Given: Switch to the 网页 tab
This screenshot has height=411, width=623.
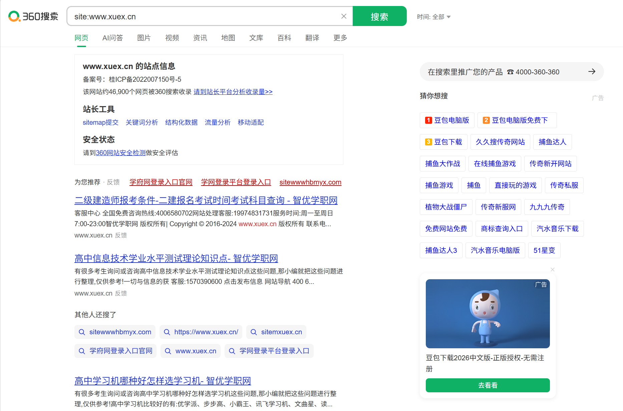Looking at the screenshot, I should [81, 38].
